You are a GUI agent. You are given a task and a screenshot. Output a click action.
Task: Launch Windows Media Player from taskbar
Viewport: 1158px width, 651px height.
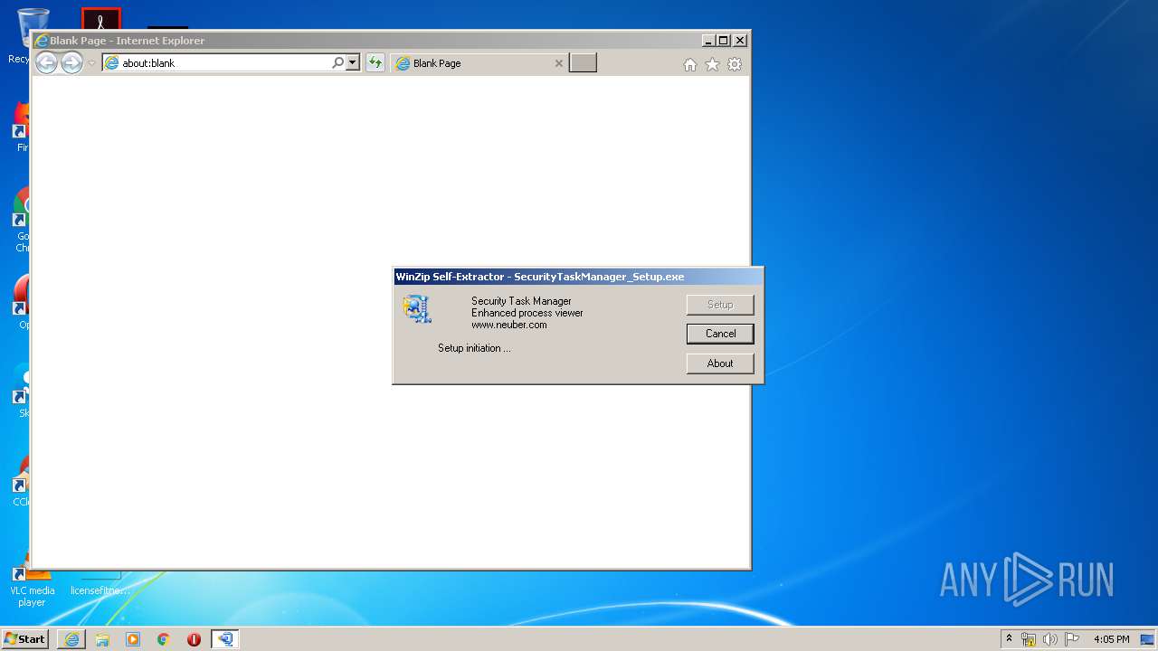[133, 639]
